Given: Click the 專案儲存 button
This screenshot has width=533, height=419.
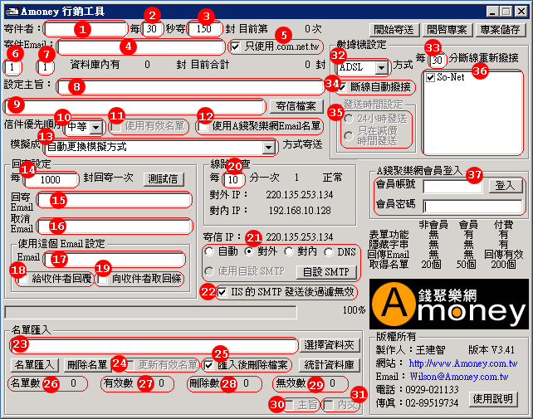Looking at the screenshot, I should click(x=501, y=29).
